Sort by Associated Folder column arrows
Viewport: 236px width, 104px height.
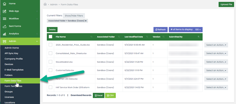[x=119, y=37]
